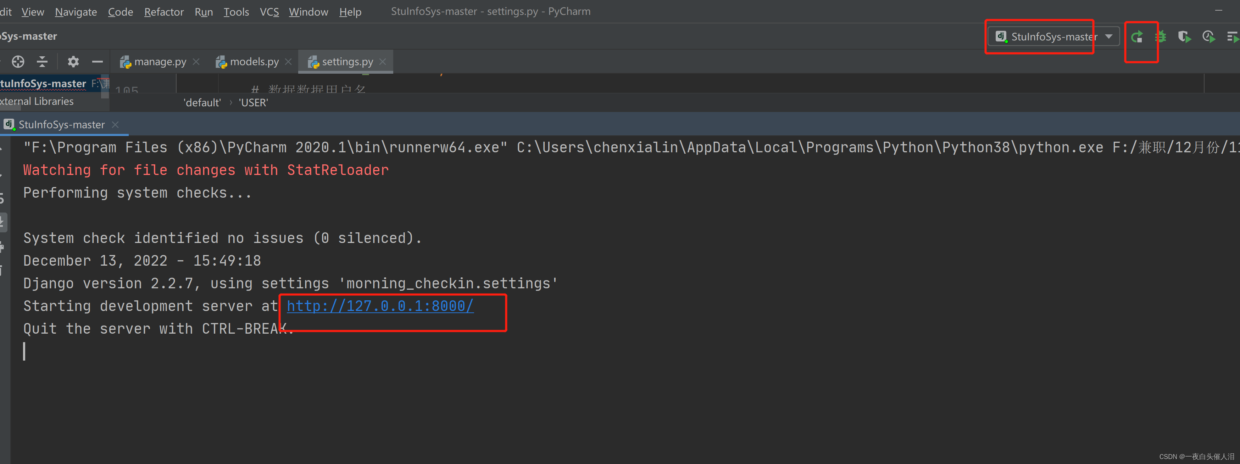Open the Window menu
Image resolution: width=1240 pixels, height=464 pixels.
[x=308, y=12]
